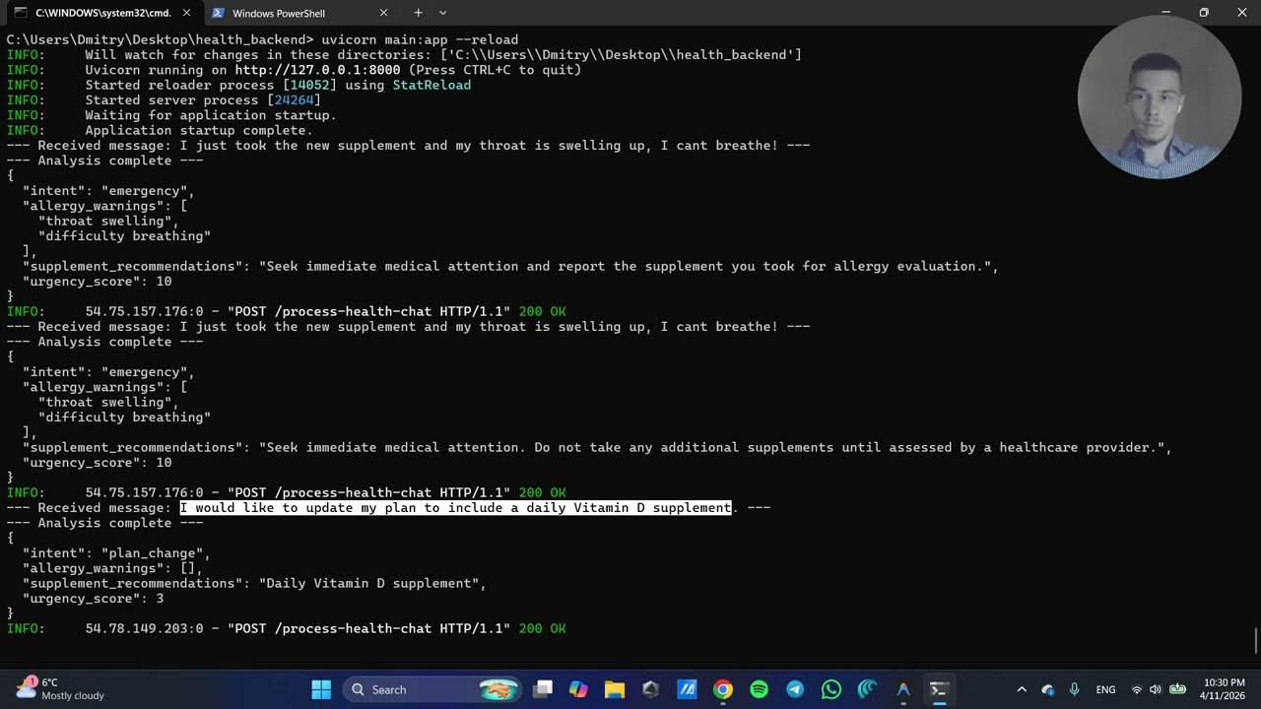Click the highlighted Vitamin D message text
Screen dimensions: 1261x709
point(455,508)
